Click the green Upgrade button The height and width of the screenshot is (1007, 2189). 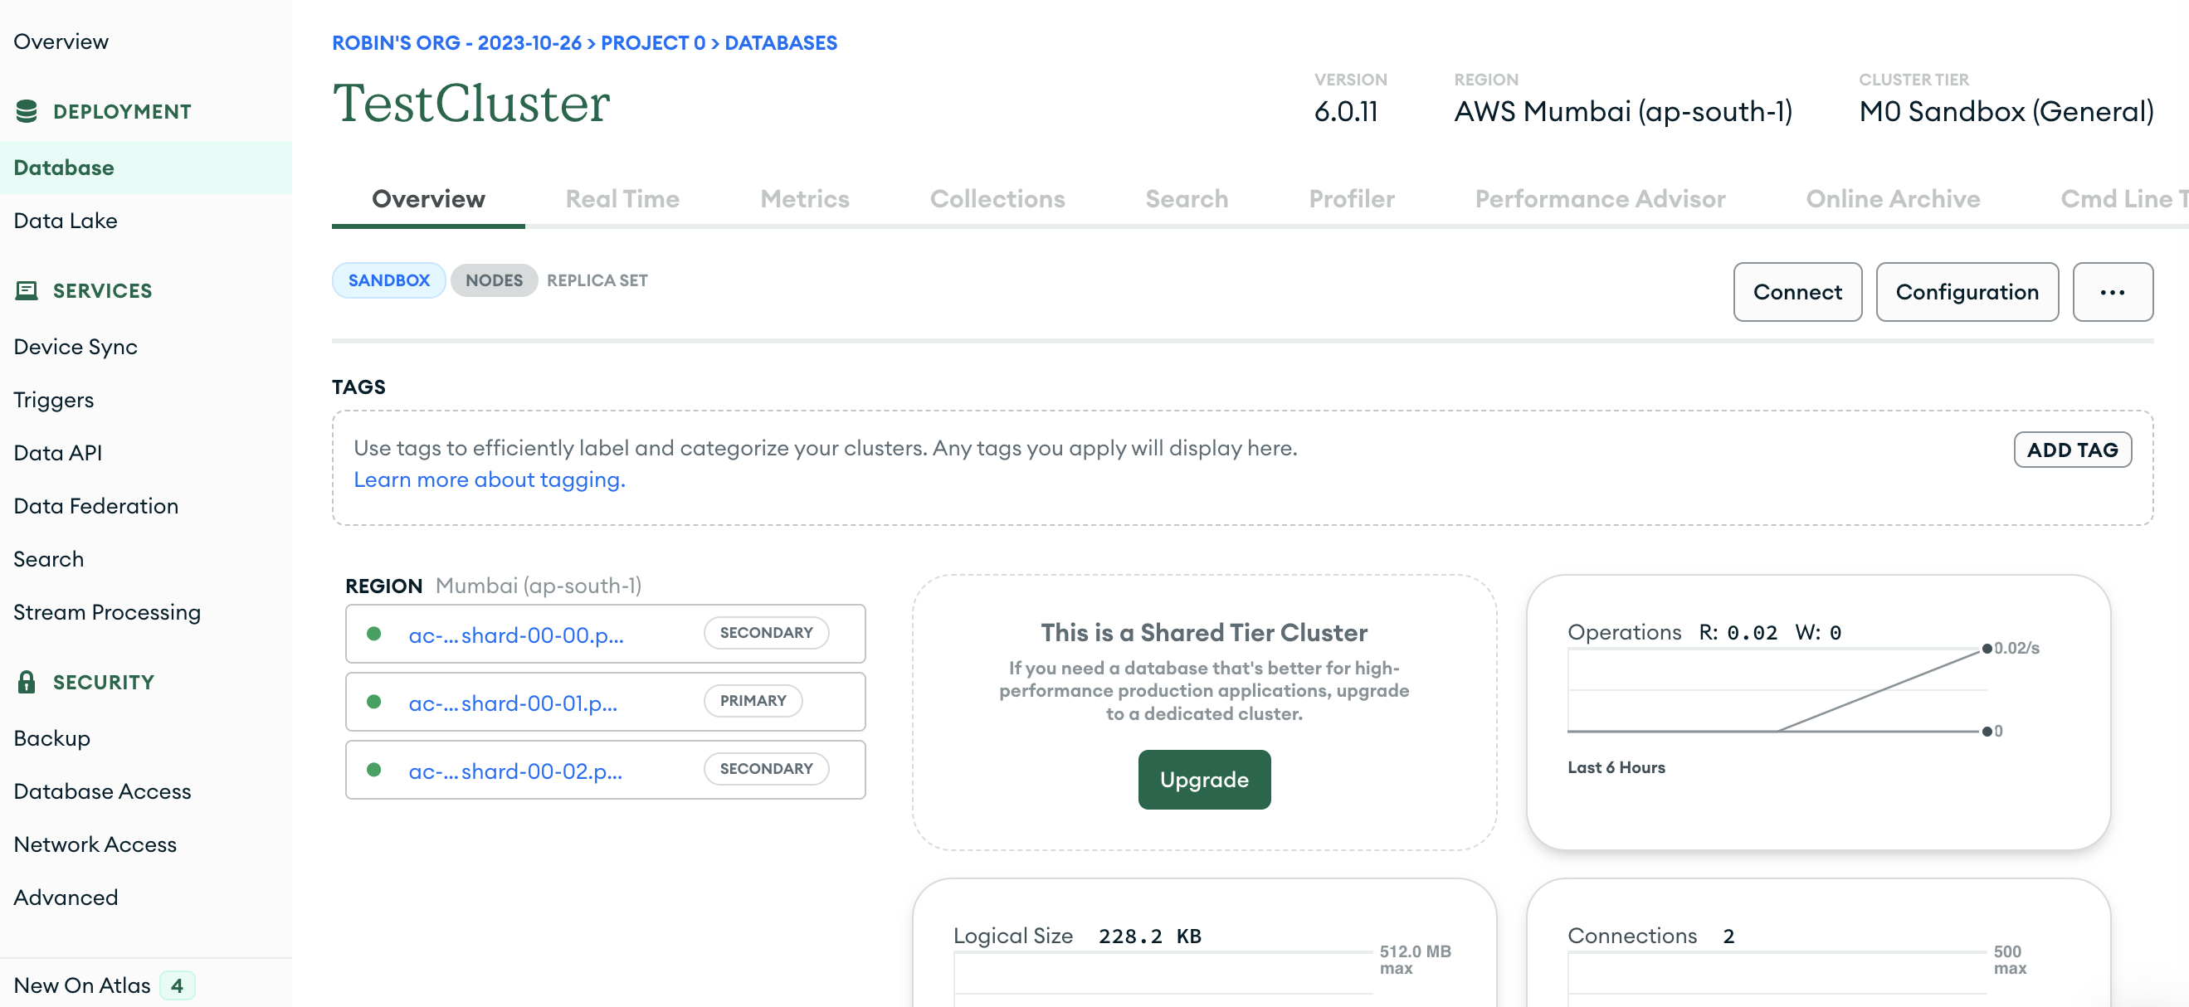tap(1203, 780)
